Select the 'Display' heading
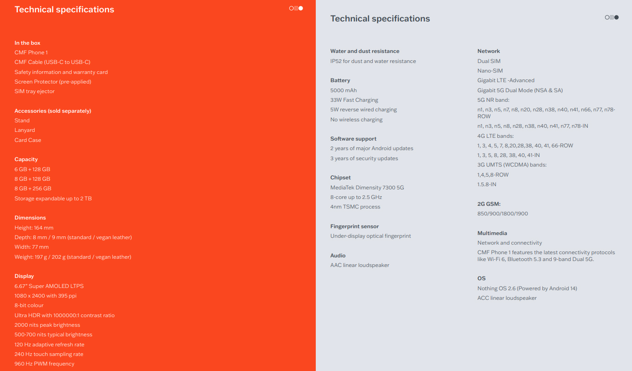The height and width of the screenshot is (371, 632). click(x=24, y=276)
